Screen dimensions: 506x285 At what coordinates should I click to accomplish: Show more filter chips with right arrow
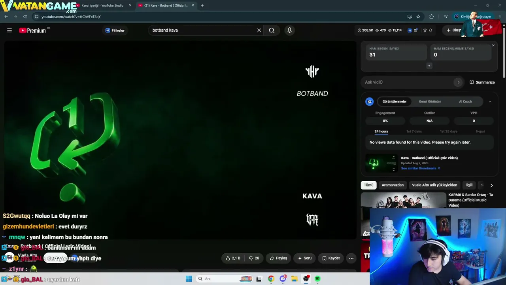pos(491,185)
